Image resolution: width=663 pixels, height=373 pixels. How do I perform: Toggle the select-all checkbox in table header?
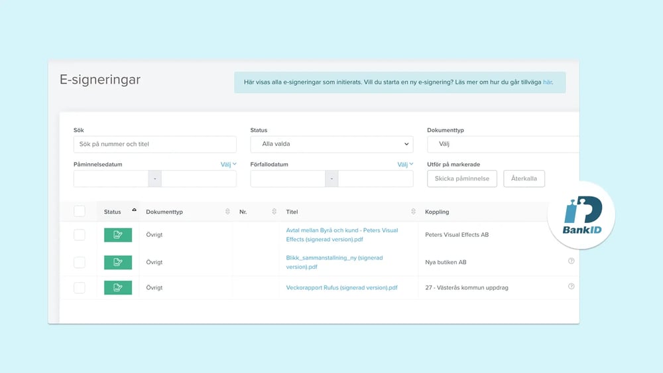(80, 211)
